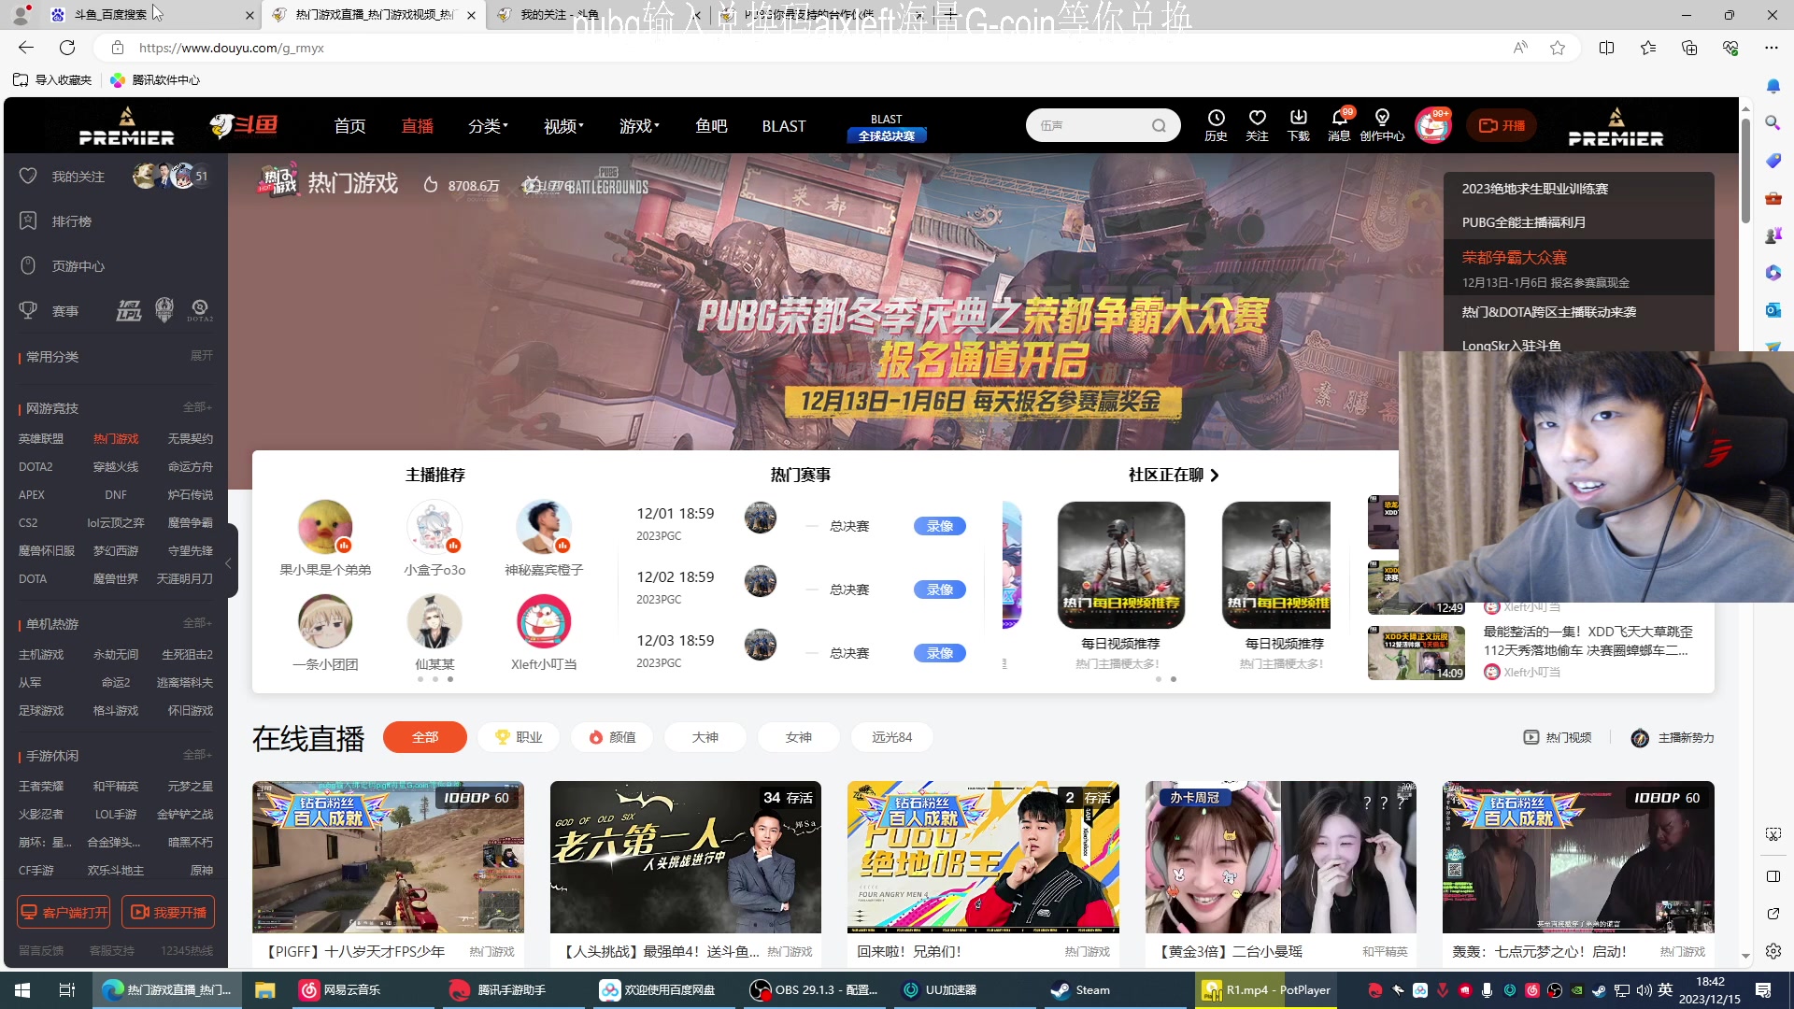Go to 首页 in the navigation

point(350,126)
